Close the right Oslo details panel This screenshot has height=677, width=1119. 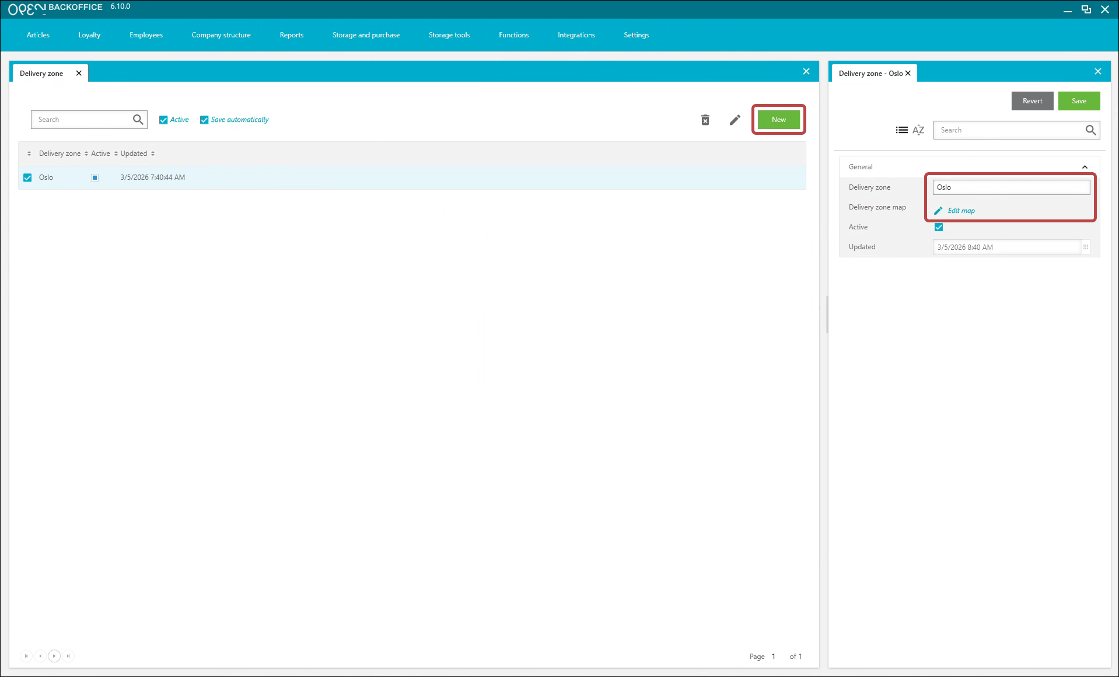(1098, 71)
